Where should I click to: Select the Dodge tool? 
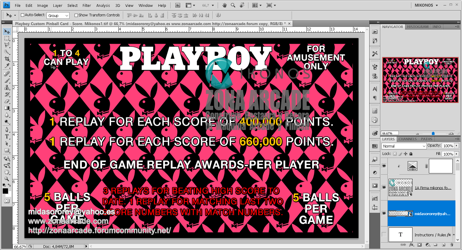(7, 122)
